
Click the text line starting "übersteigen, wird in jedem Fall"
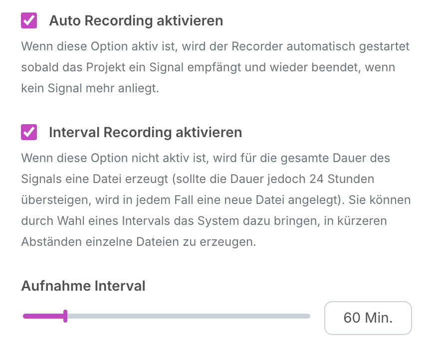click(x=216, y=200)
